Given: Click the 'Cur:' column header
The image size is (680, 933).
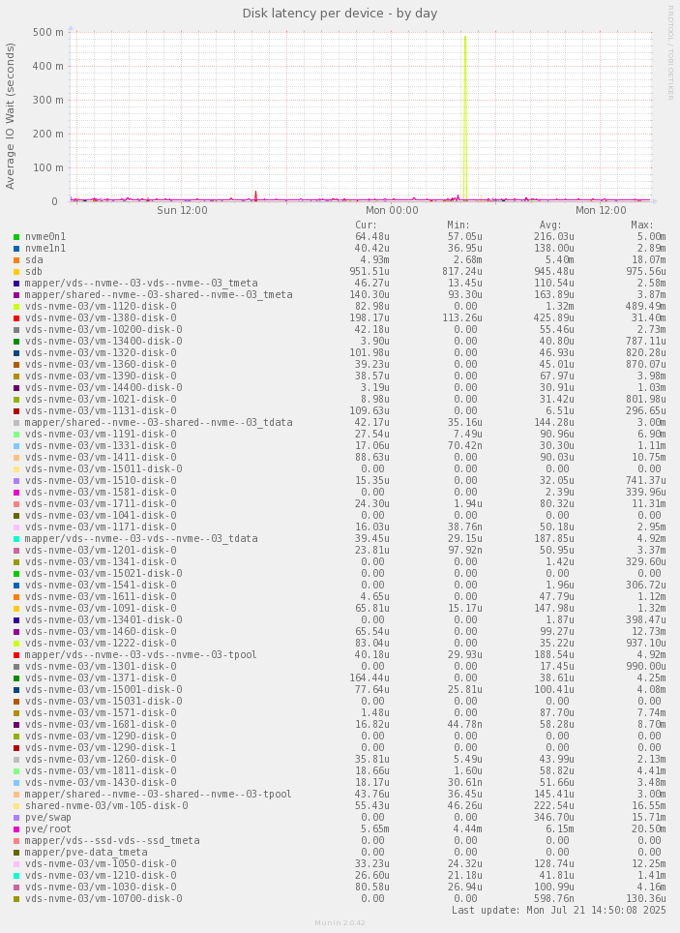Looking at the screenshot, I should pyautogui.click(x=366, y=225).
